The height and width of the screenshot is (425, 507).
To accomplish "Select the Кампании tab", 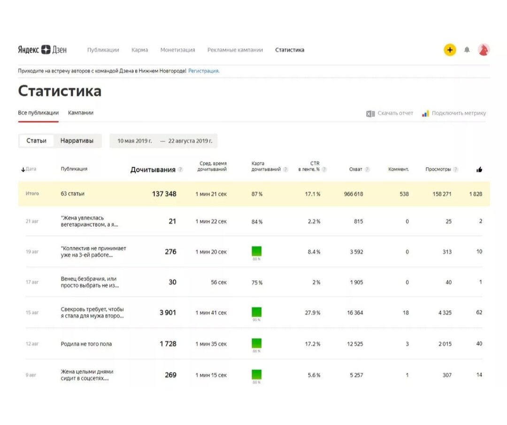I will (81, 113).
